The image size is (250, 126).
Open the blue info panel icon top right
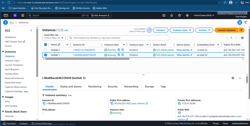pos(240,23)
